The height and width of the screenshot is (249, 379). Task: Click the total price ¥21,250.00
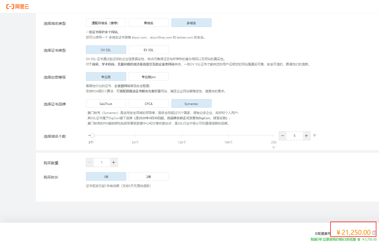(x=353, y=232)
